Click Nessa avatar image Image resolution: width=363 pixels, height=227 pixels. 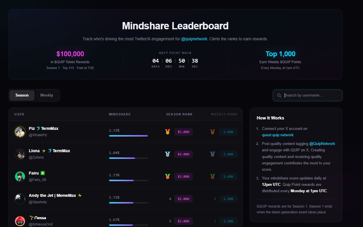click(x=20, y=221)
